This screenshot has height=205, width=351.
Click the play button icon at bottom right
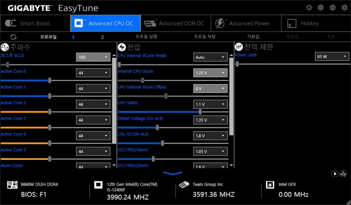pos(335,174)
